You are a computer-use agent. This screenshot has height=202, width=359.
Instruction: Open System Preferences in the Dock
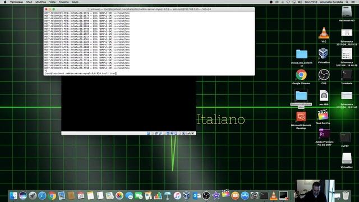pyautogui.click(x=254, y=196)
